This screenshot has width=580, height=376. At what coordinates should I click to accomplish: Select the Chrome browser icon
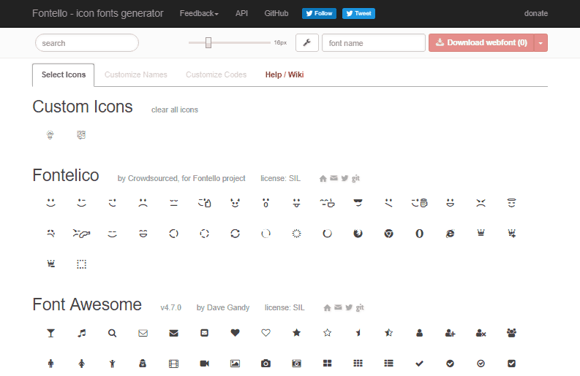(388, 234)
